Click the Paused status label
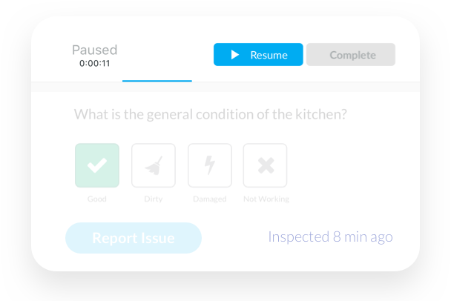Screen dimensions: 451x301 95,50
